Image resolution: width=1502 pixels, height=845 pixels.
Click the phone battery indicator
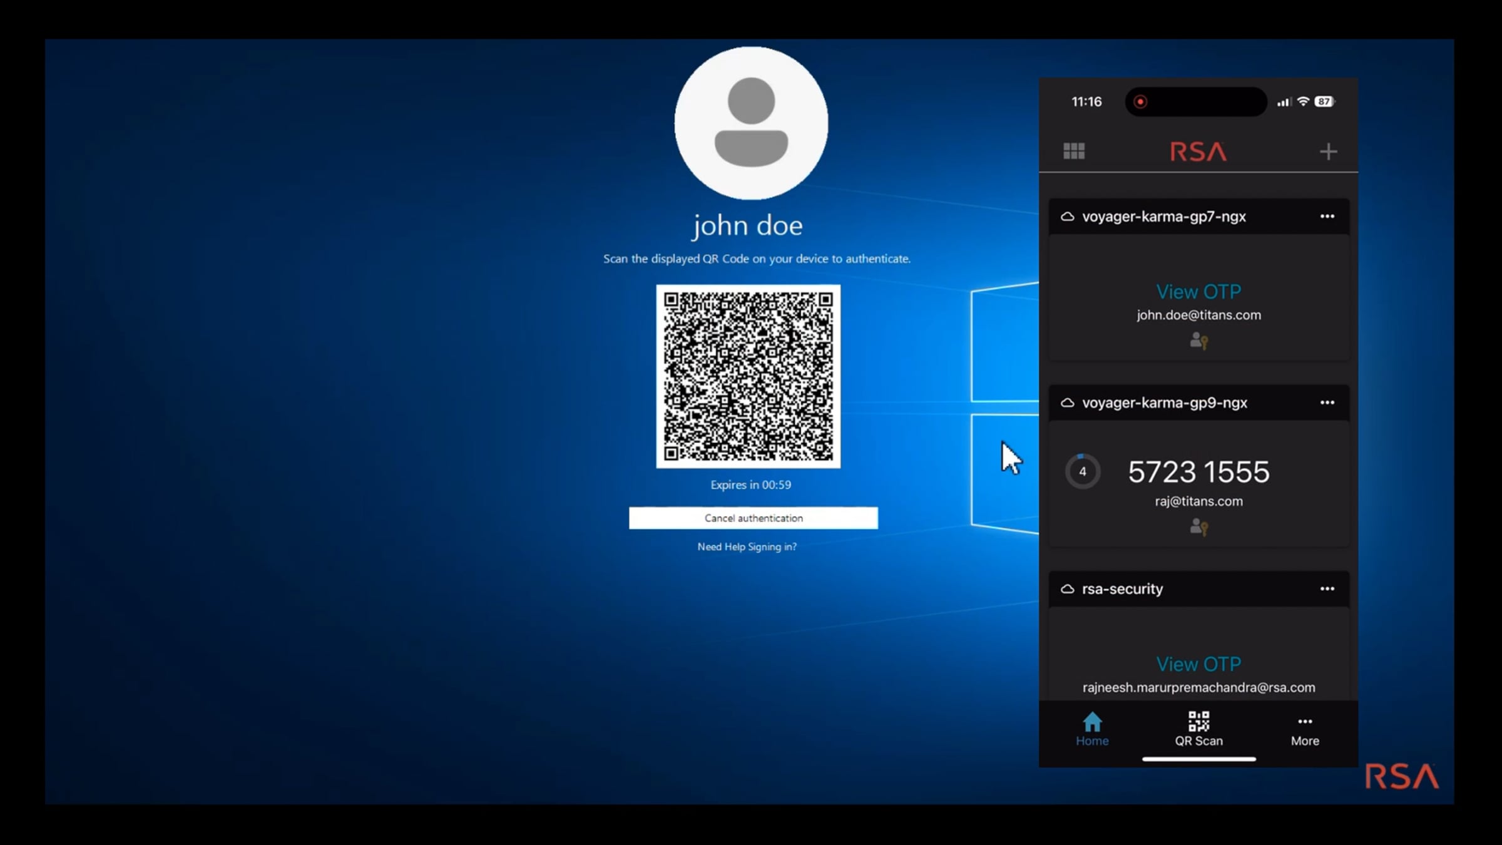1324,101
